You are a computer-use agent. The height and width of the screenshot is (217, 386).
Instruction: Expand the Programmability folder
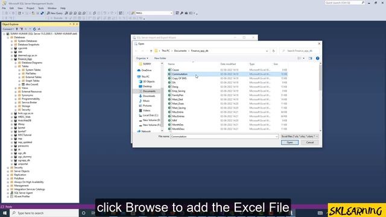point(16,99)
